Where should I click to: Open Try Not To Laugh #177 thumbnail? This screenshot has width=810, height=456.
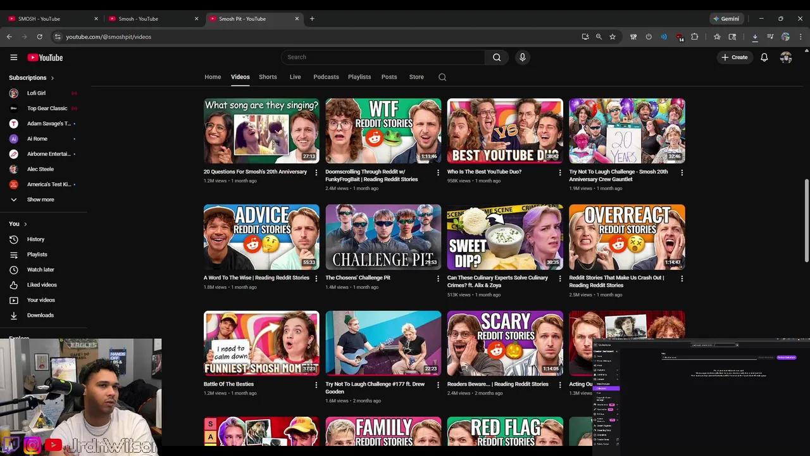point(383,343)
